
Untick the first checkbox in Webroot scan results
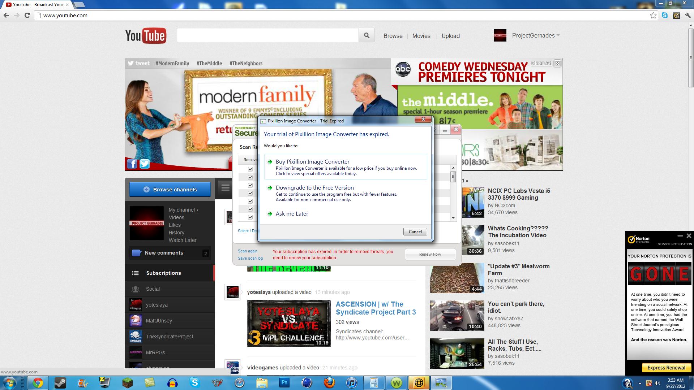click(x=250, y=169)
